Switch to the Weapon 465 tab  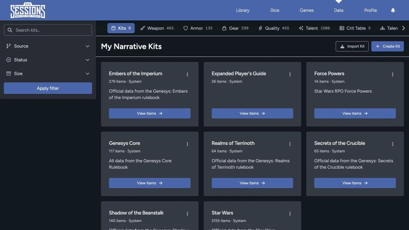[157, 28]
